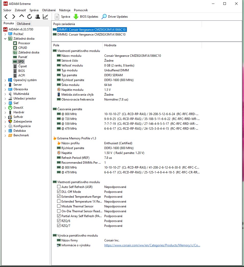
Task: Open the corsair.com product information link
Action: (152, 245)
